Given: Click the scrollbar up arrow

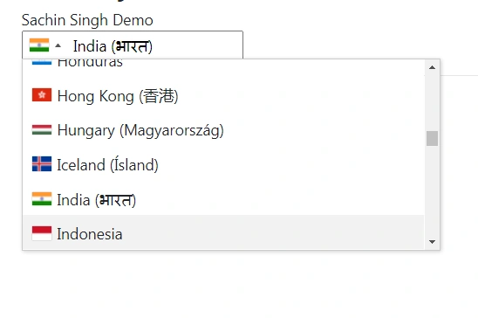Looking at the screenshot, I should (432, 67).
